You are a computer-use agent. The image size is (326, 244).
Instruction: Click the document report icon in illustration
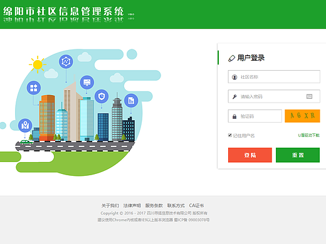coord(131,101)
